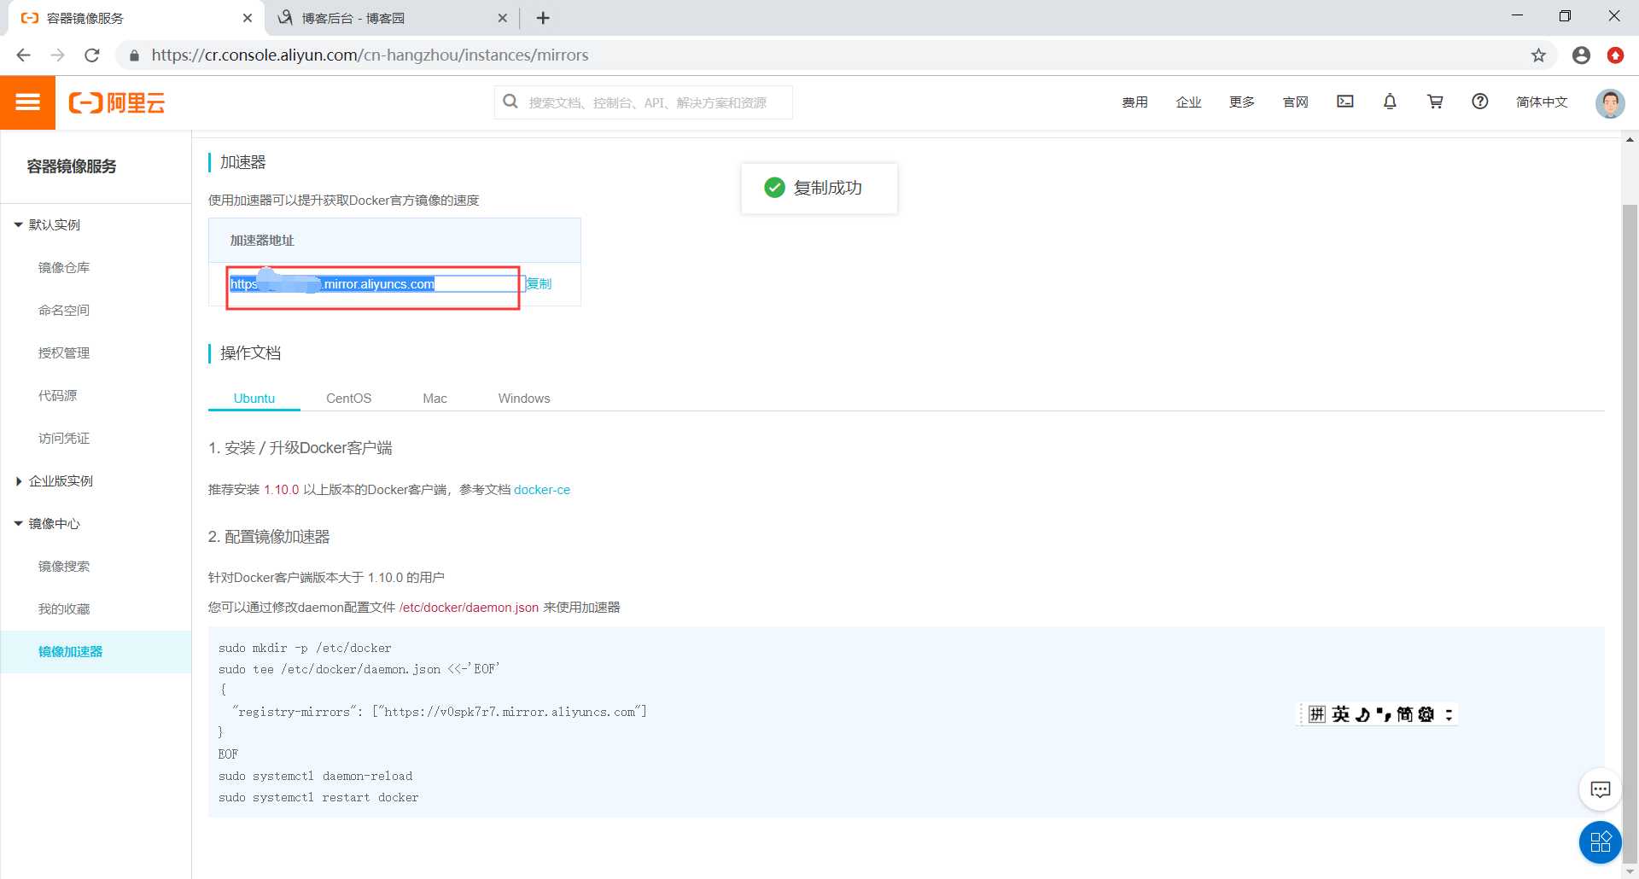Image resolution: width=1639 pixels, height=879 pixels.
Task: Click the 复制 copy link
Action: [539, 284]
